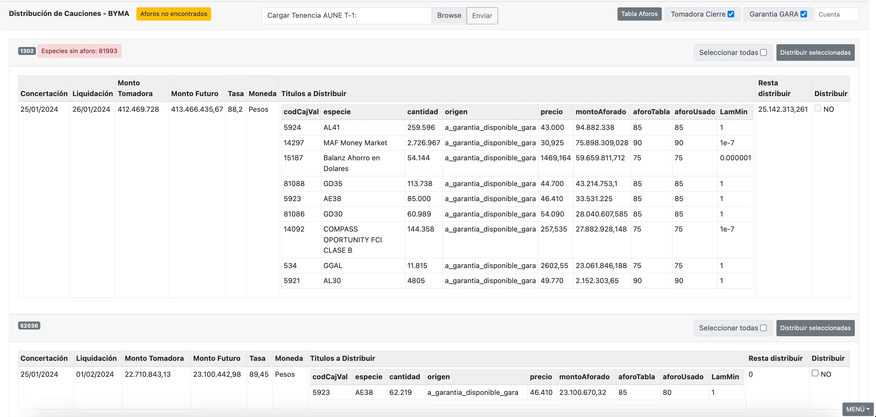Click Distribuir seleccionadas for account 1302
876x417 pixels.
pyautogui.click(x=815, y=53)
